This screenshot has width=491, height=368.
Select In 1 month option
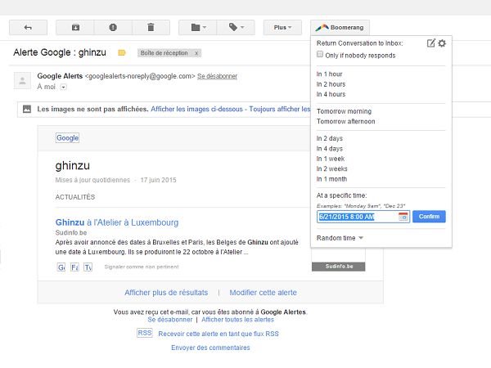click(331, 179)
